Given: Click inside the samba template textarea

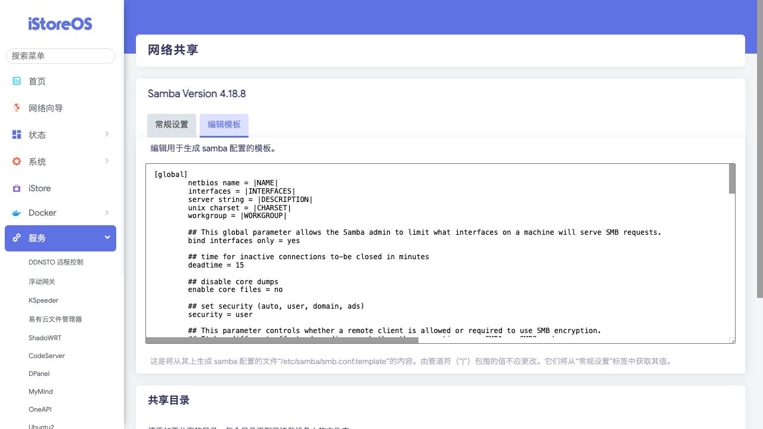Looking at the screenshot, I should click(x=441, y=254).
